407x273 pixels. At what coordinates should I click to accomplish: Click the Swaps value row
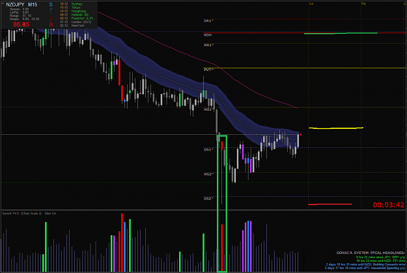24,19
